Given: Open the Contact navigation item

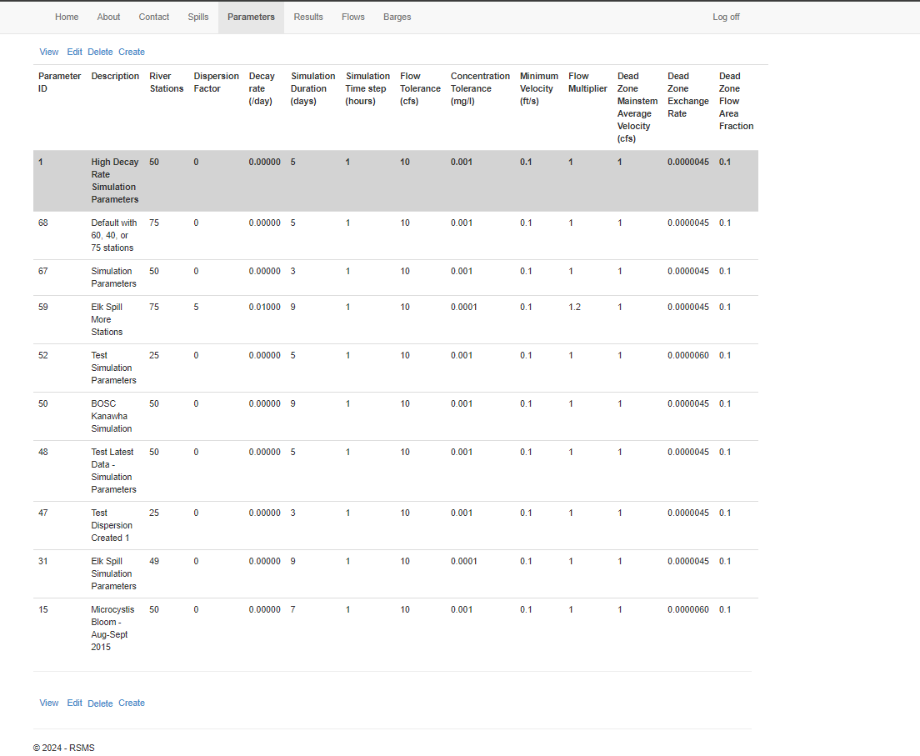Looking at the screenshot, I should coord(153,17).
